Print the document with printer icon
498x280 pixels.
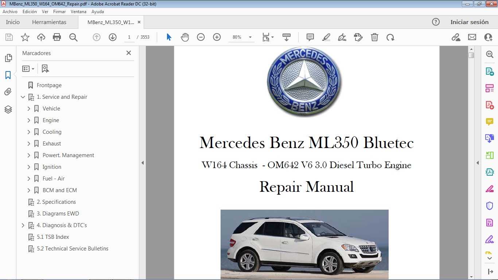pyautogui.click(x=57, y=37)
